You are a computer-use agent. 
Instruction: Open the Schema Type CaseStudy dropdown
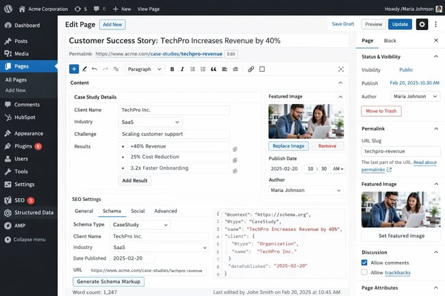pos(140,225)
